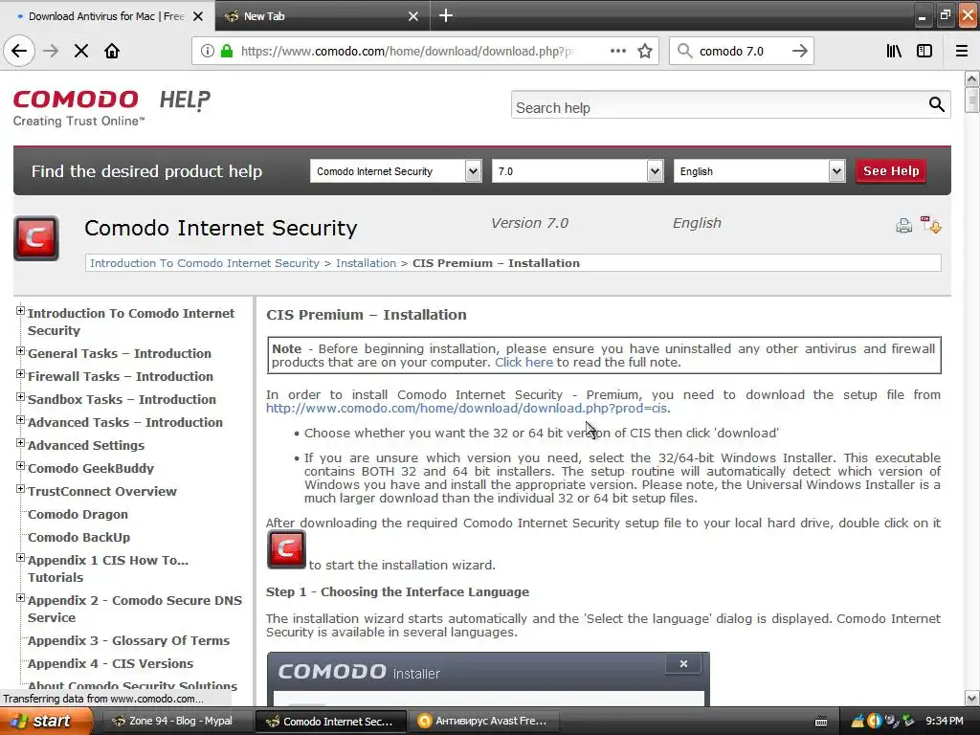
Task: Click the page scrollbar down arrow
Action: pos(971,698)
